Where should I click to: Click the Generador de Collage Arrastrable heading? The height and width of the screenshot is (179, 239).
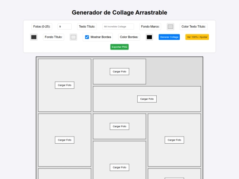[119, 12]
